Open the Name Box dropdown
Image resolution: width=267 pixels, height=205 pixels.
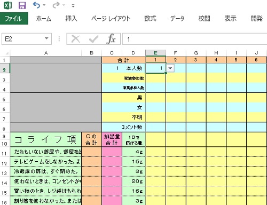[x=46, y=38]
